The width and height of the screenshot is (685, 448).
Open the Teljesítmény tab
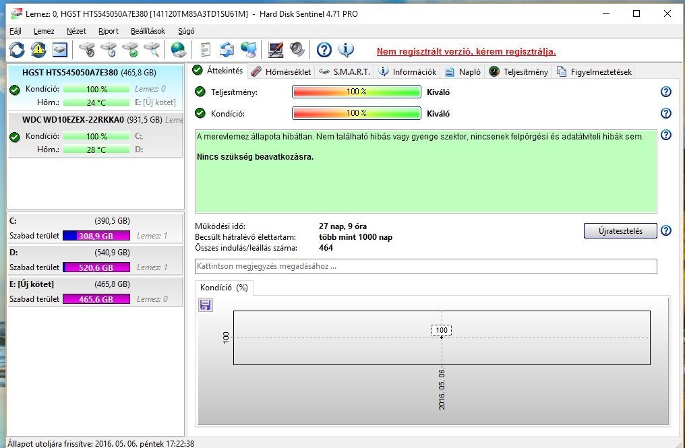pos(518,71)
